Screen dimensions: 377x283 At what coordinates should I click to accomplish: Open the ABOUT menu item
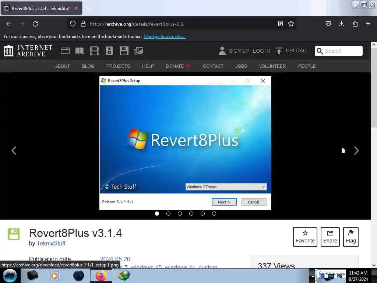click(63, 66)
